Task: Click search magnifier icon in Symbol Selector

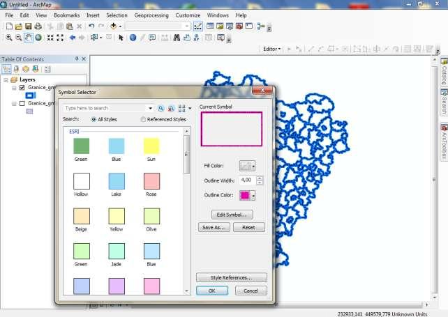Action: [x=161, y=109]
